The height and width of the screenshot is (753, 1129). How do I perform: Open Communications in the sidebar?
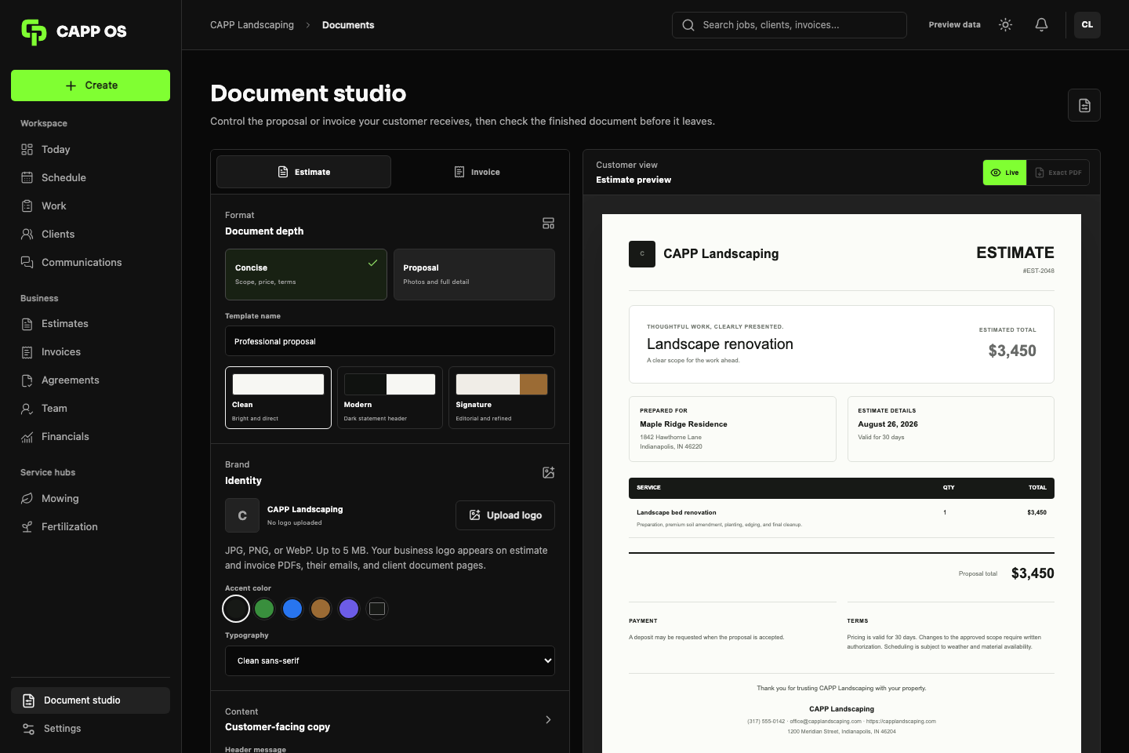91,263
